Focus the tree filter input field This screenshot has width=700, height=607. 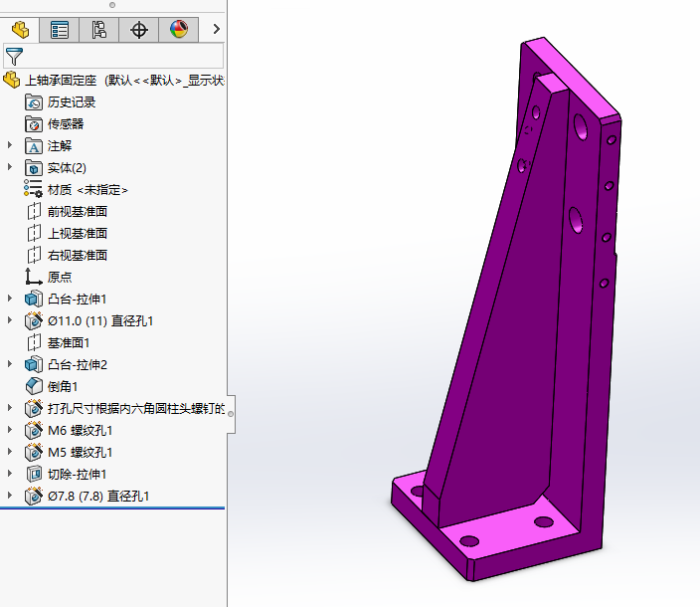coord(113,56)
